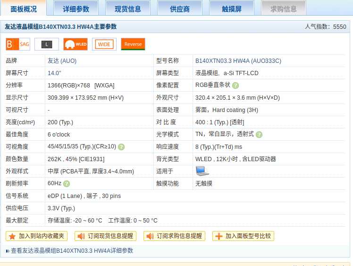This screenshot has width=353, height=266.
Task: Click the 200 (Typ.) brightness value
Action: 60,122
